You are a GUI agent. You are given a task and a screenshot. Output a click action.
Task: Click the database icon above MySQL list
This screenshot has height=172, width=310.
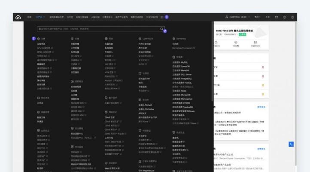click(x=174, y=57)
